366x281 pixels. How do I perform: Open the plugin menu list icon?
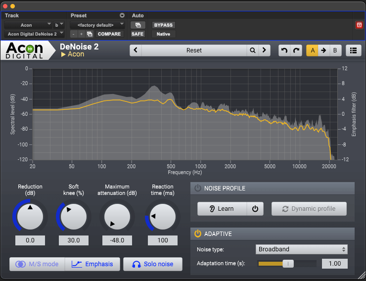coord(353,50)
